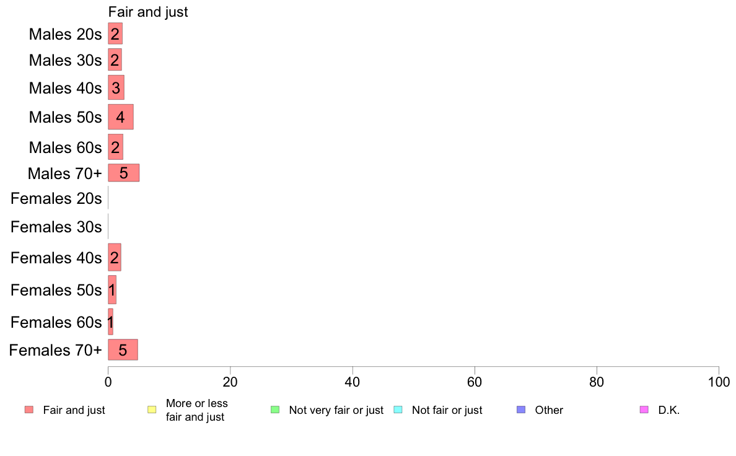Click the Males 60s row label
The height and width of the screenshot is (456, 736).
(65, 147)
